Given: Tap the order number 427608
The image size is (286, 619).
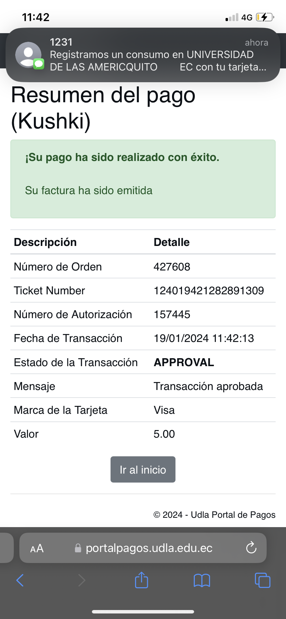Looking at the screenshot, I should tap(172, 267).
